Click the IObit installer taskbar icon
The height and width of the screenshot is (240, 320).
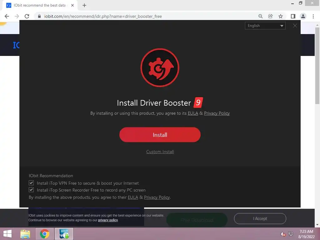tap(64, 234)
